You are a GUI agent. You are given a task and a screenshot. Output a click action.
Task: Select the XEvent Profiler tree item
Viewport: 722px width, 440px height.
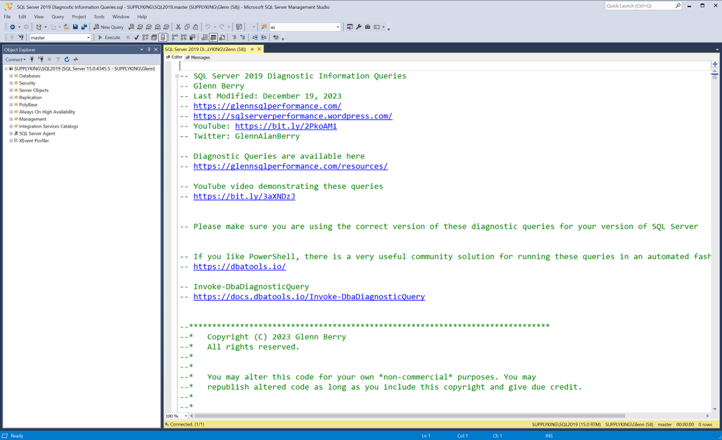pos(34,141)
